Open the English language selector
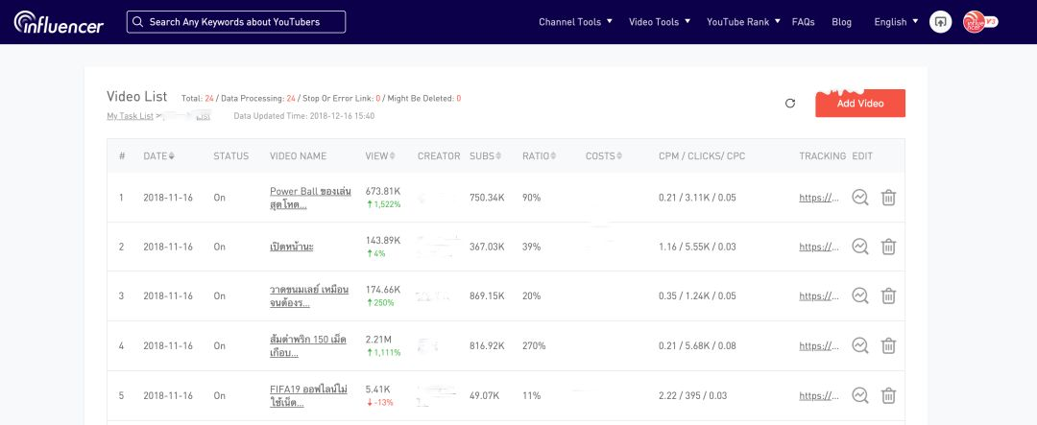The image size is (1037, 425). click(896, 22)
